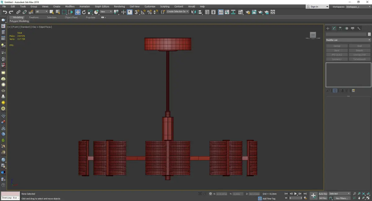Click the Play Animation button
The width and height of the screenshot is (372, 201).
(296, 194)
